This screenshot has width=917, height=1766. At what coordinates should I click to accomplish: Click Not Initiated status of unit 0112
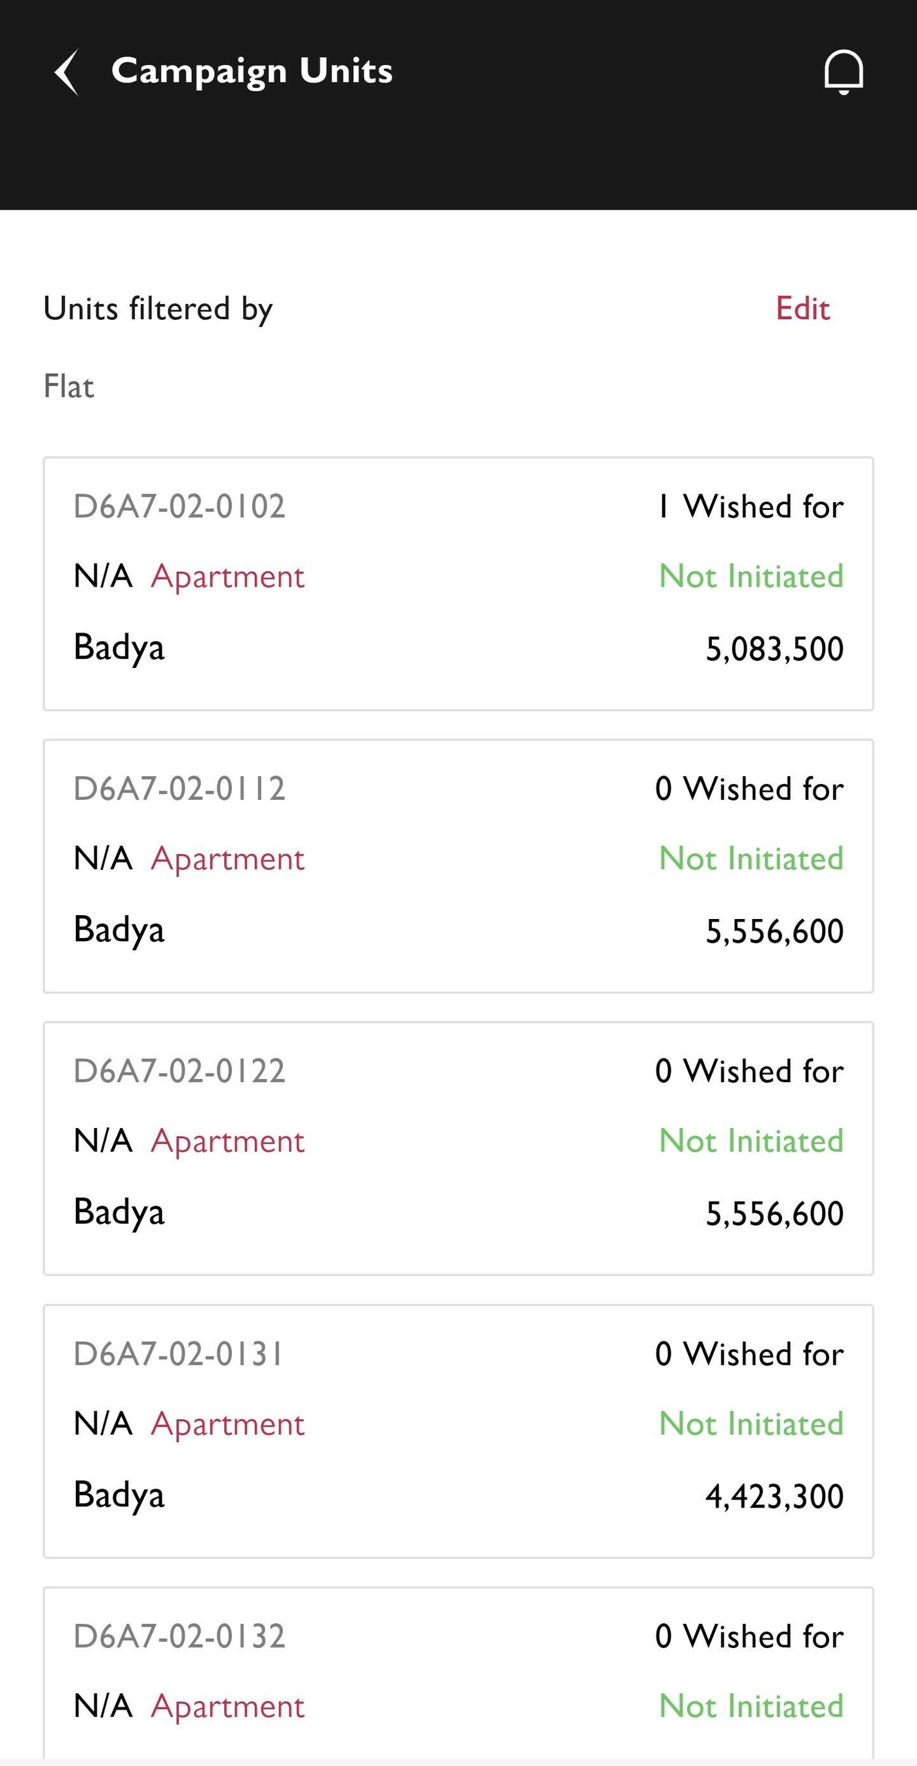pos(751,858)
